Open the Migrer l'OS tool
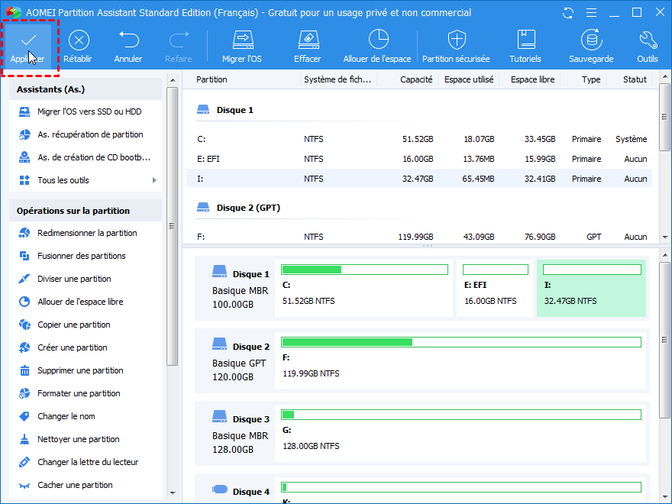The height and width of the screenshot is (504, 672). [242, 40]
